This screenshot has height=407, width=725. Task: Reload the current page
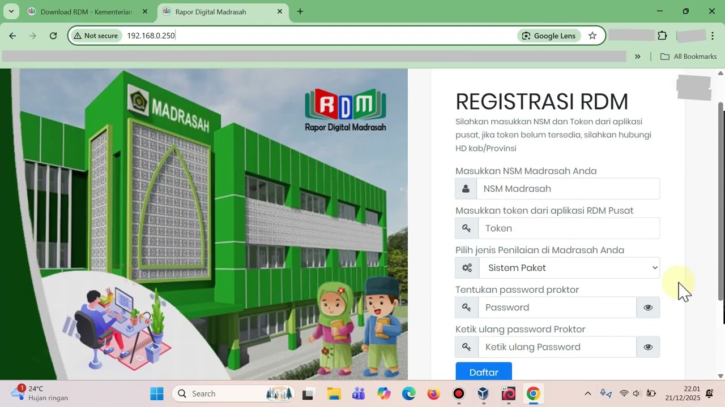point(53,36)
